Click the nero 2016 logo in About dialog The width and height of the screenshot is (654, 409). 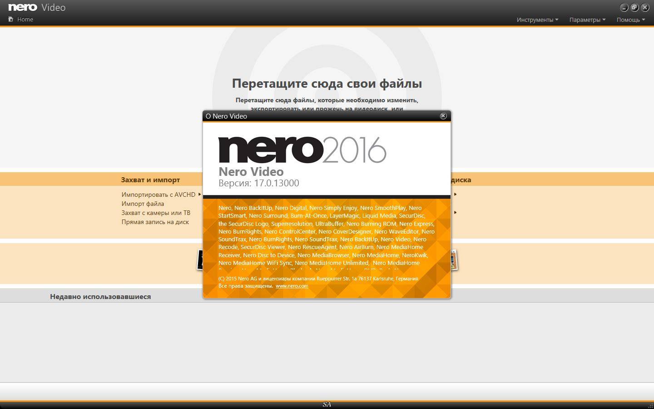coord(302,150)
